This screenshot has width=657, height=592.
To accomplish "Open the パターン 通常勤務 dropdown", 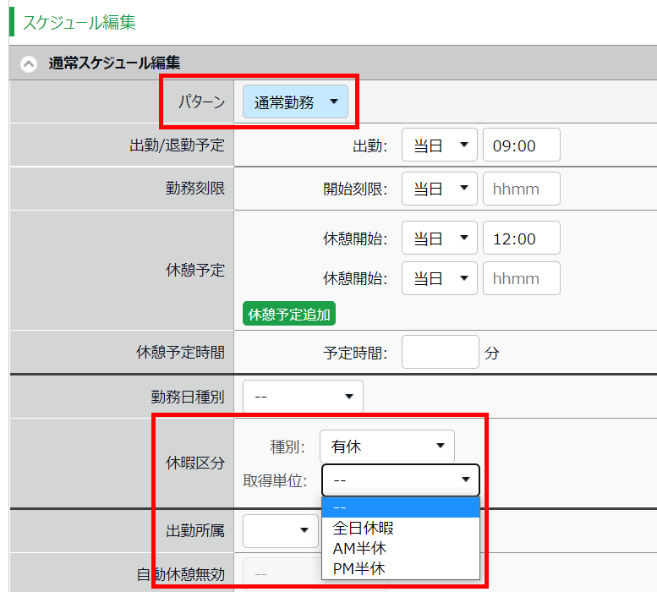I will click(x=295, y=102).
